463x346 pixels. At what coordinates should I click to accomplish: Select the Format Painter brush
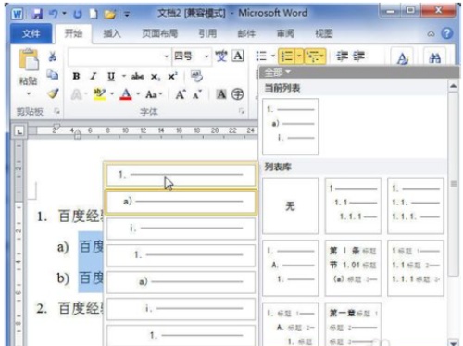[x=53, y=93]
